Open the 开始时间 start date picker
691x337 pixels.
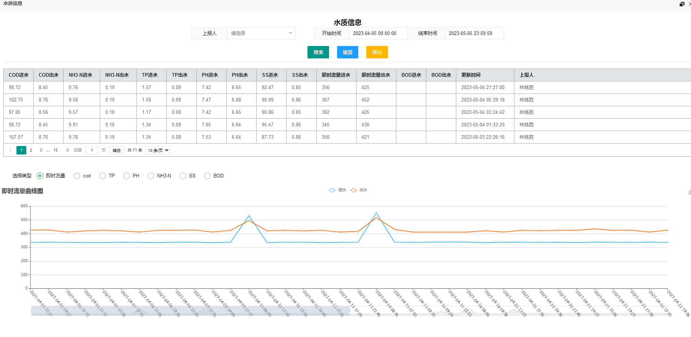tap(378, 33)
